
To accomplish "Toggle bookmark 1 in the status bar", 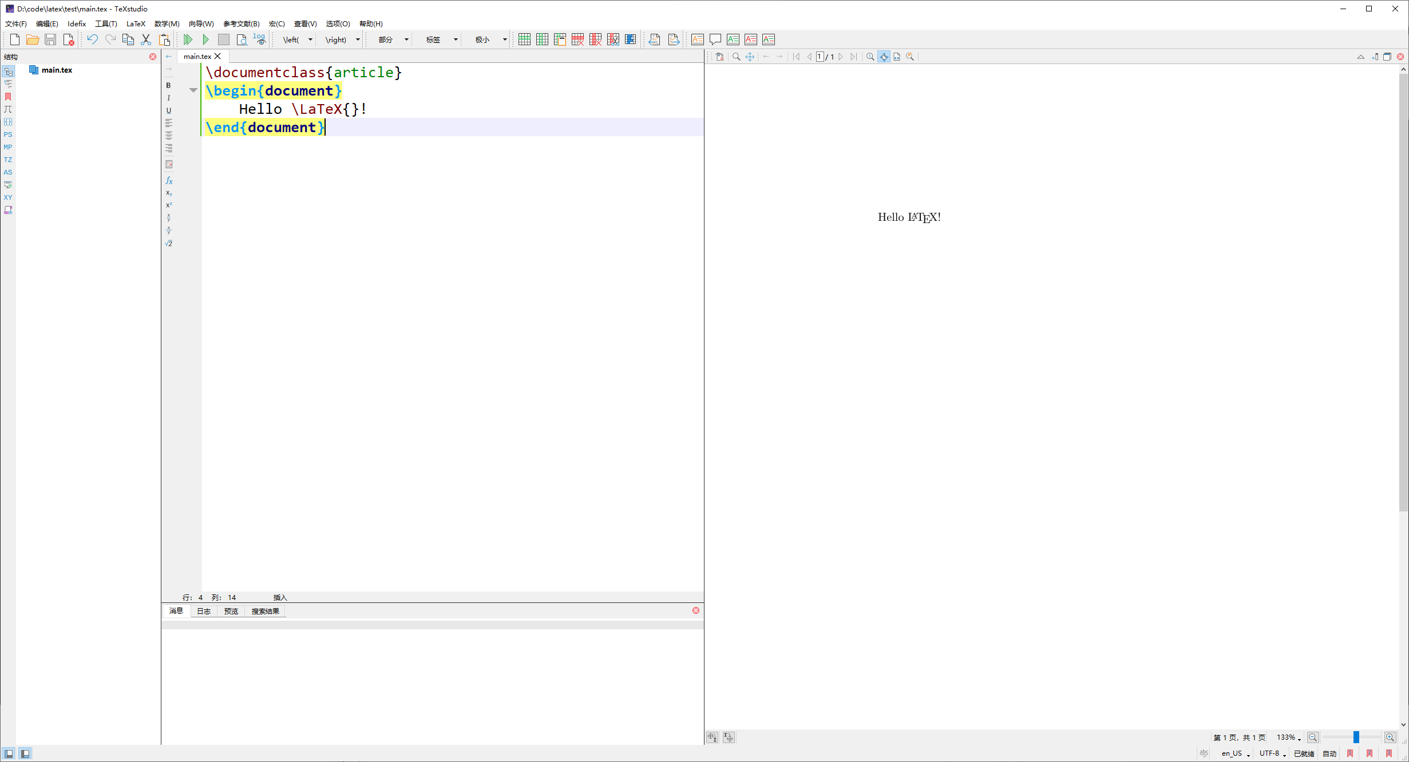I will 1350,753.
